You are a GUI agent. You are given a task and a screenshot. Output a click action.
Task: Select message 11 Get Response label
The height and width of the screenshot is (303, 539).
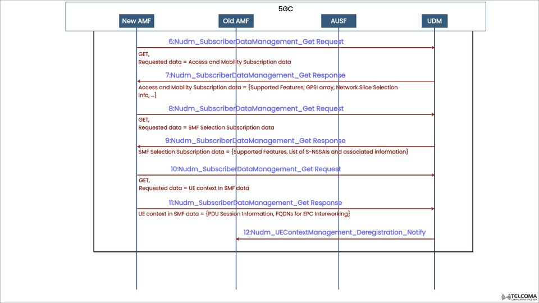click(x=255, y=203)
